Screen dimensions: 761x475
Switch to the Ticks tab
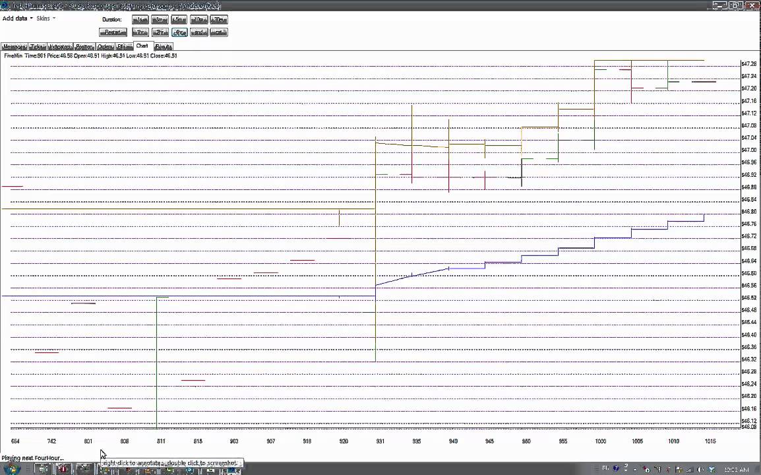[x=38, y=47]
